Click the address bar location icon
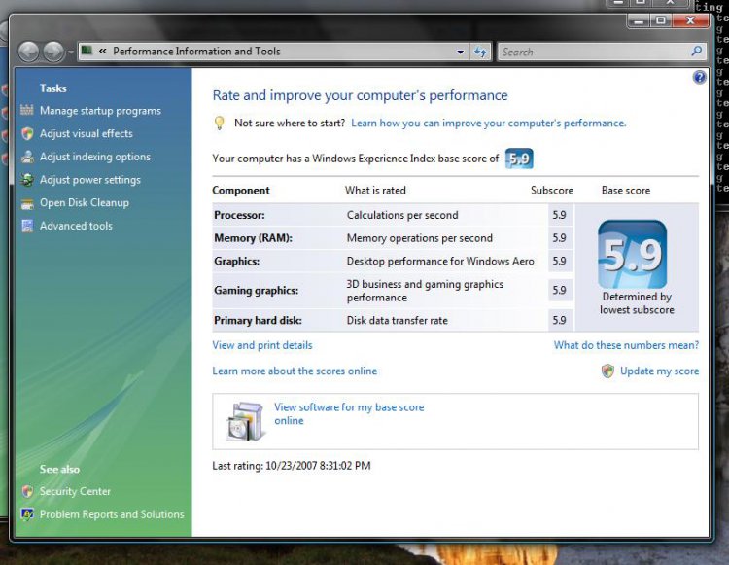Viewport: 729px width, 565px height. coord(87,51)
